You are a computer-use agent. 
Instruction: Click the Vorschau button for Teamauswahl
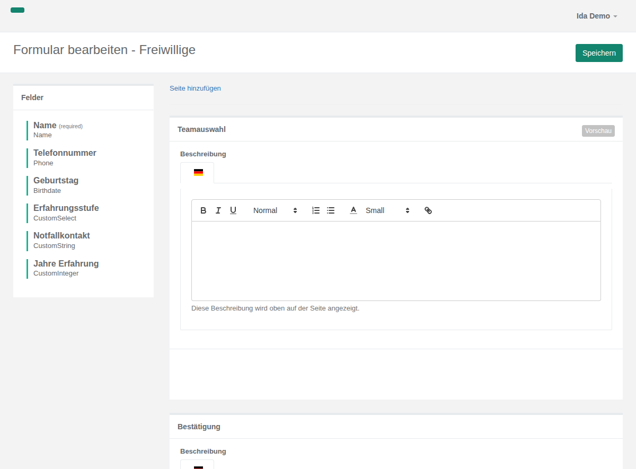(x=598, y=131)
